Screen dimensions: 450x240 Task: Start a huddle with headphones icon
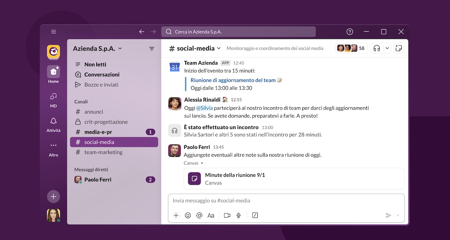click(x=377, y=48)
